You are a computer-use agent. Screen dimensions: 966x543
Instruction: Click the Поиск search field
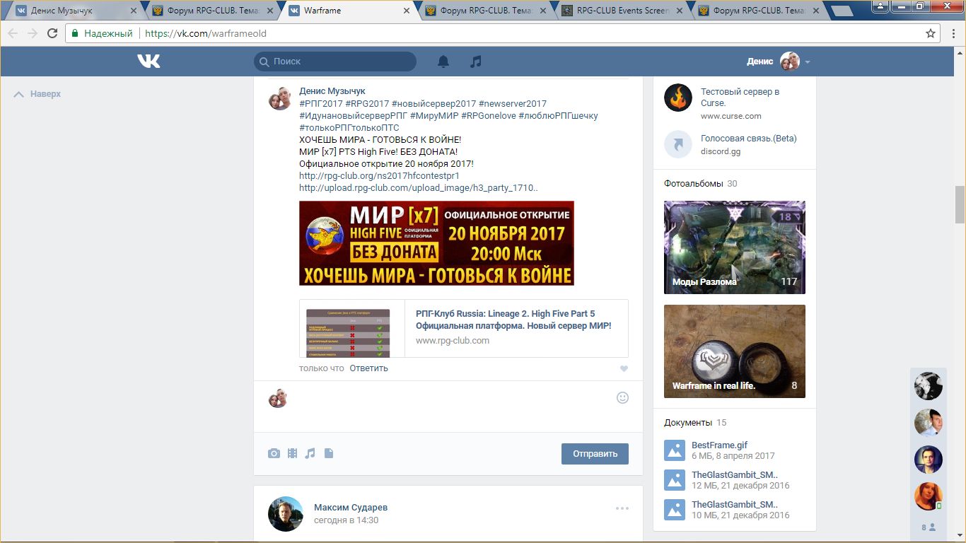[335, 62]
